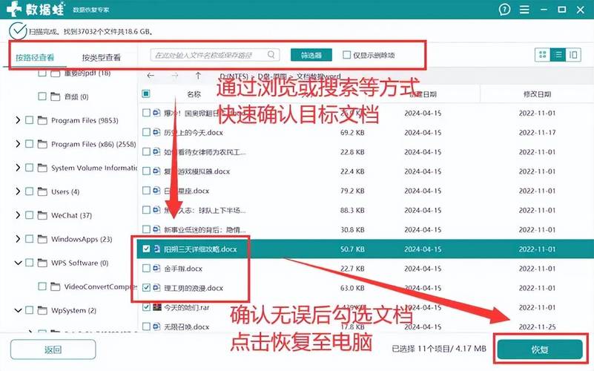Go up one folder level
The height and width of the screenshot is (371, 594).
(198, 76)
